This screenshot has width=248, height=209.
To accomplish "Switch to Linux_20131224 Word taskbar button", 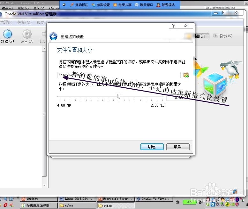I will point(77,199).
